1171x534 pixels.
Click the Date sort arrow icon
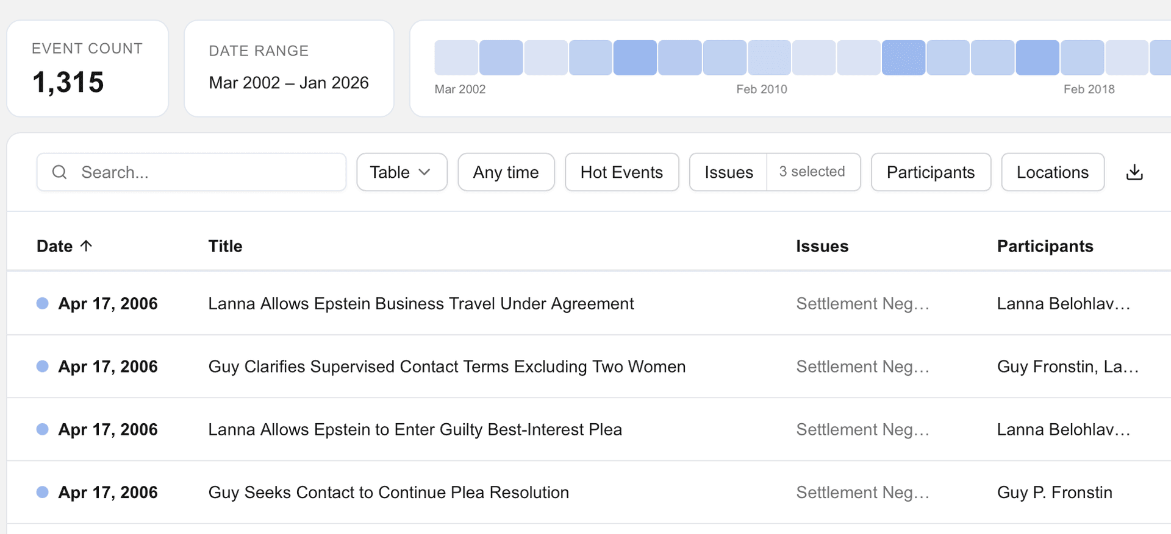[87, 245]
